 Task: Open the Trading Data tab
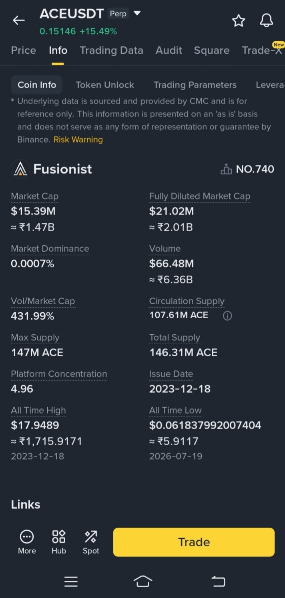(x=111, y=51)
